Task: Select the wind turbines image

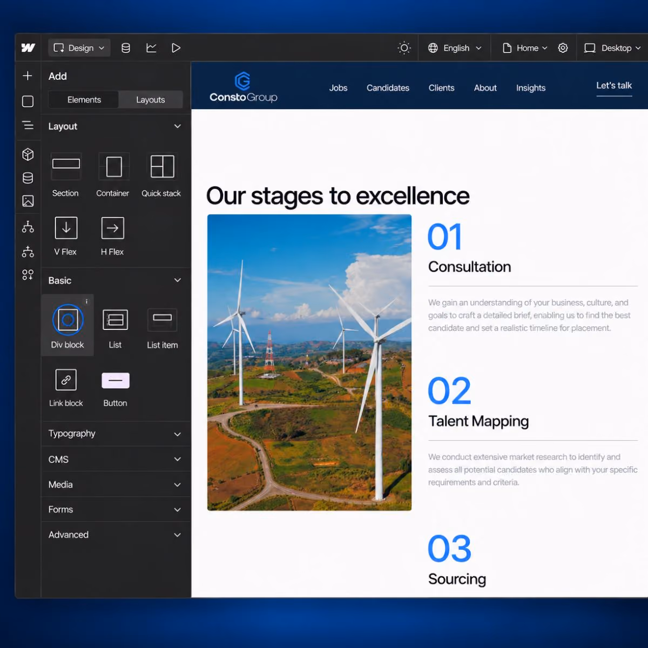Action: click(309, 362)
